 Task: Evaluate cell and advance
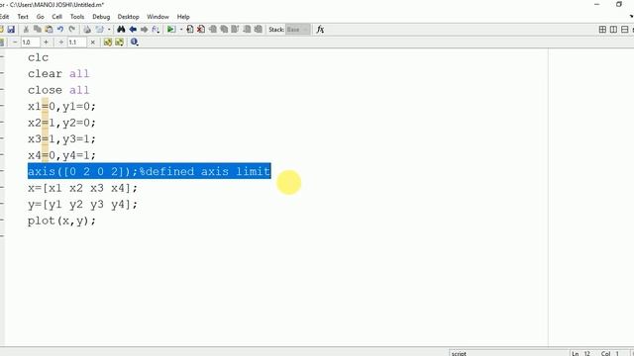(x=119, y=42)
